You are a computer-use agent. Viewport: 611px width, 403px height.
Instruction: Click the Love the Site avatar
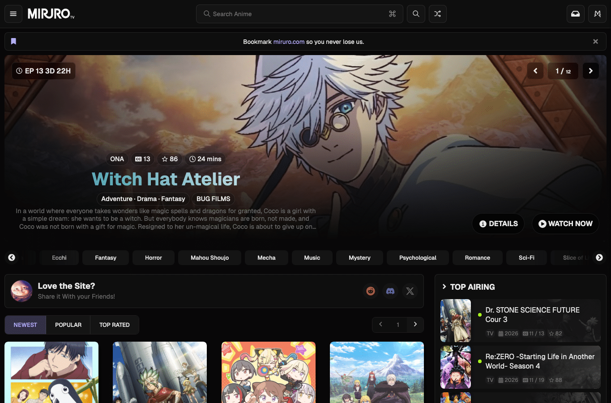point(21,291)
